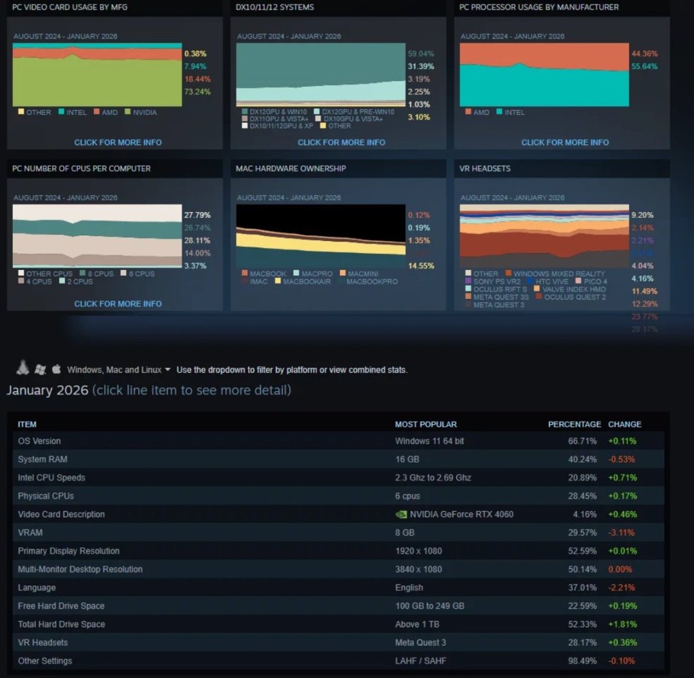Select the VR Headsets table row
The width and height of the screenshot is (694, 678).
42,643
